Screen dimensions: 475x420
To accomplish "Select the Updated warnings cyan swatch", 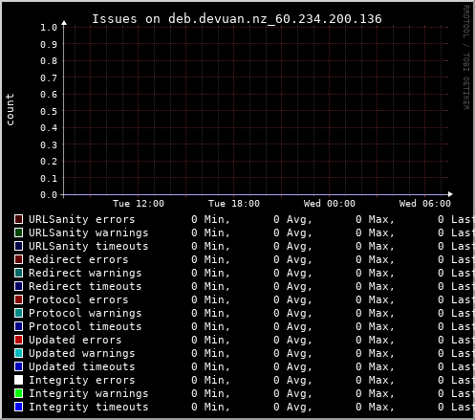I will pyautogui.click(x=19, y=353).
